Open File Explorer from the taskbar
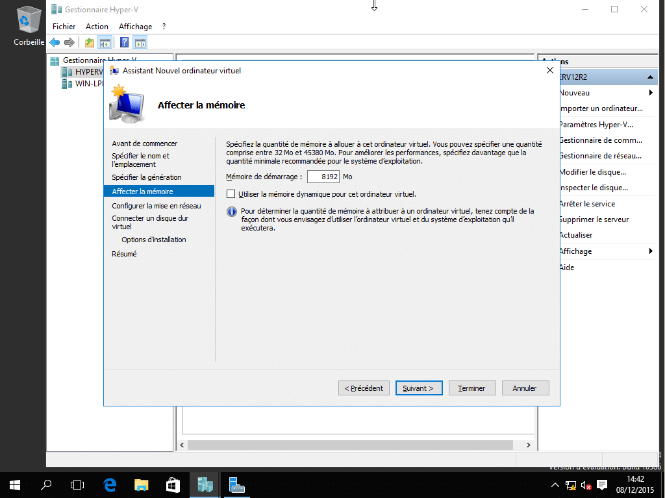Image resolution: width=665 pixels, height=498 pixels. click(x=141, y=485)
